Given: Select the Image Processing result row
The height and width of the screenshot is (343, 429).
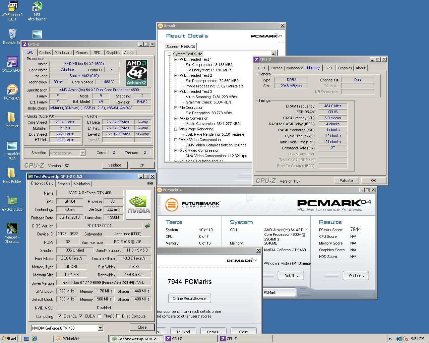Looking at the screenshot, I should click(214, 86).
